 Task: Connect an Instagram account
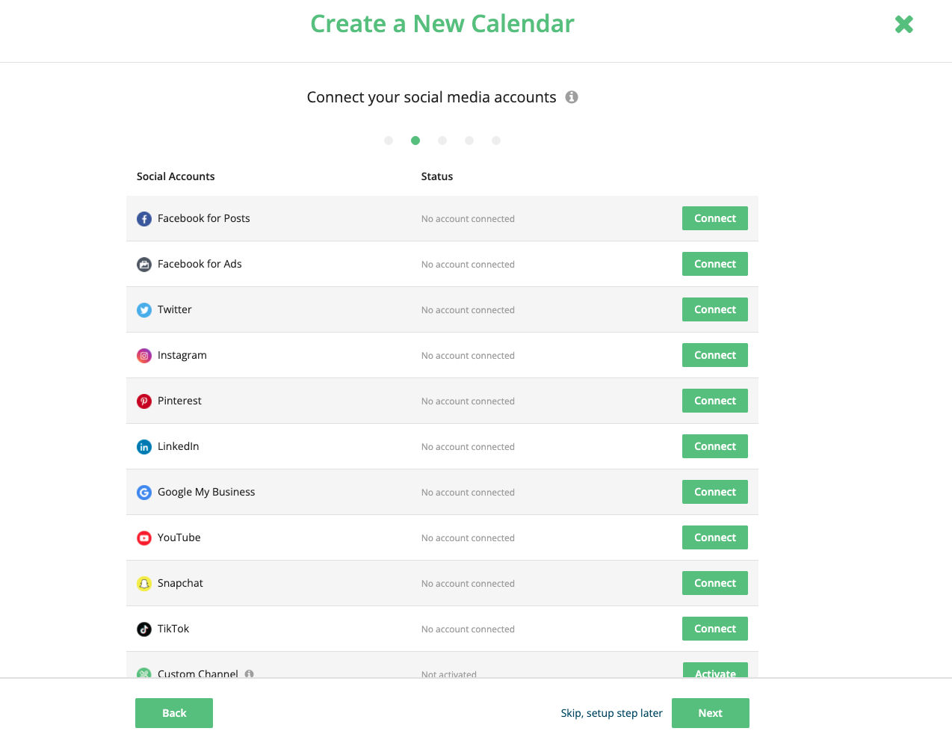714,355
